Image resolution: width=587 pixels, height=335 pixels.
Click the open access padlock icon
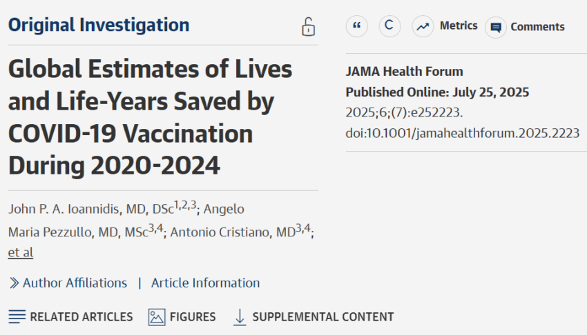coord(308,27)
